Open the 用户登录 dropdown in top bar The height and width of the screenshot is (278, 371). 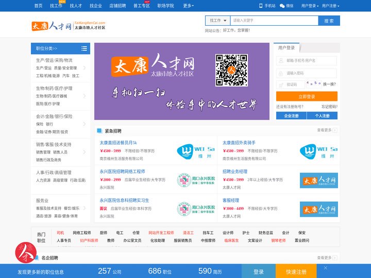[x=310, y=6]
